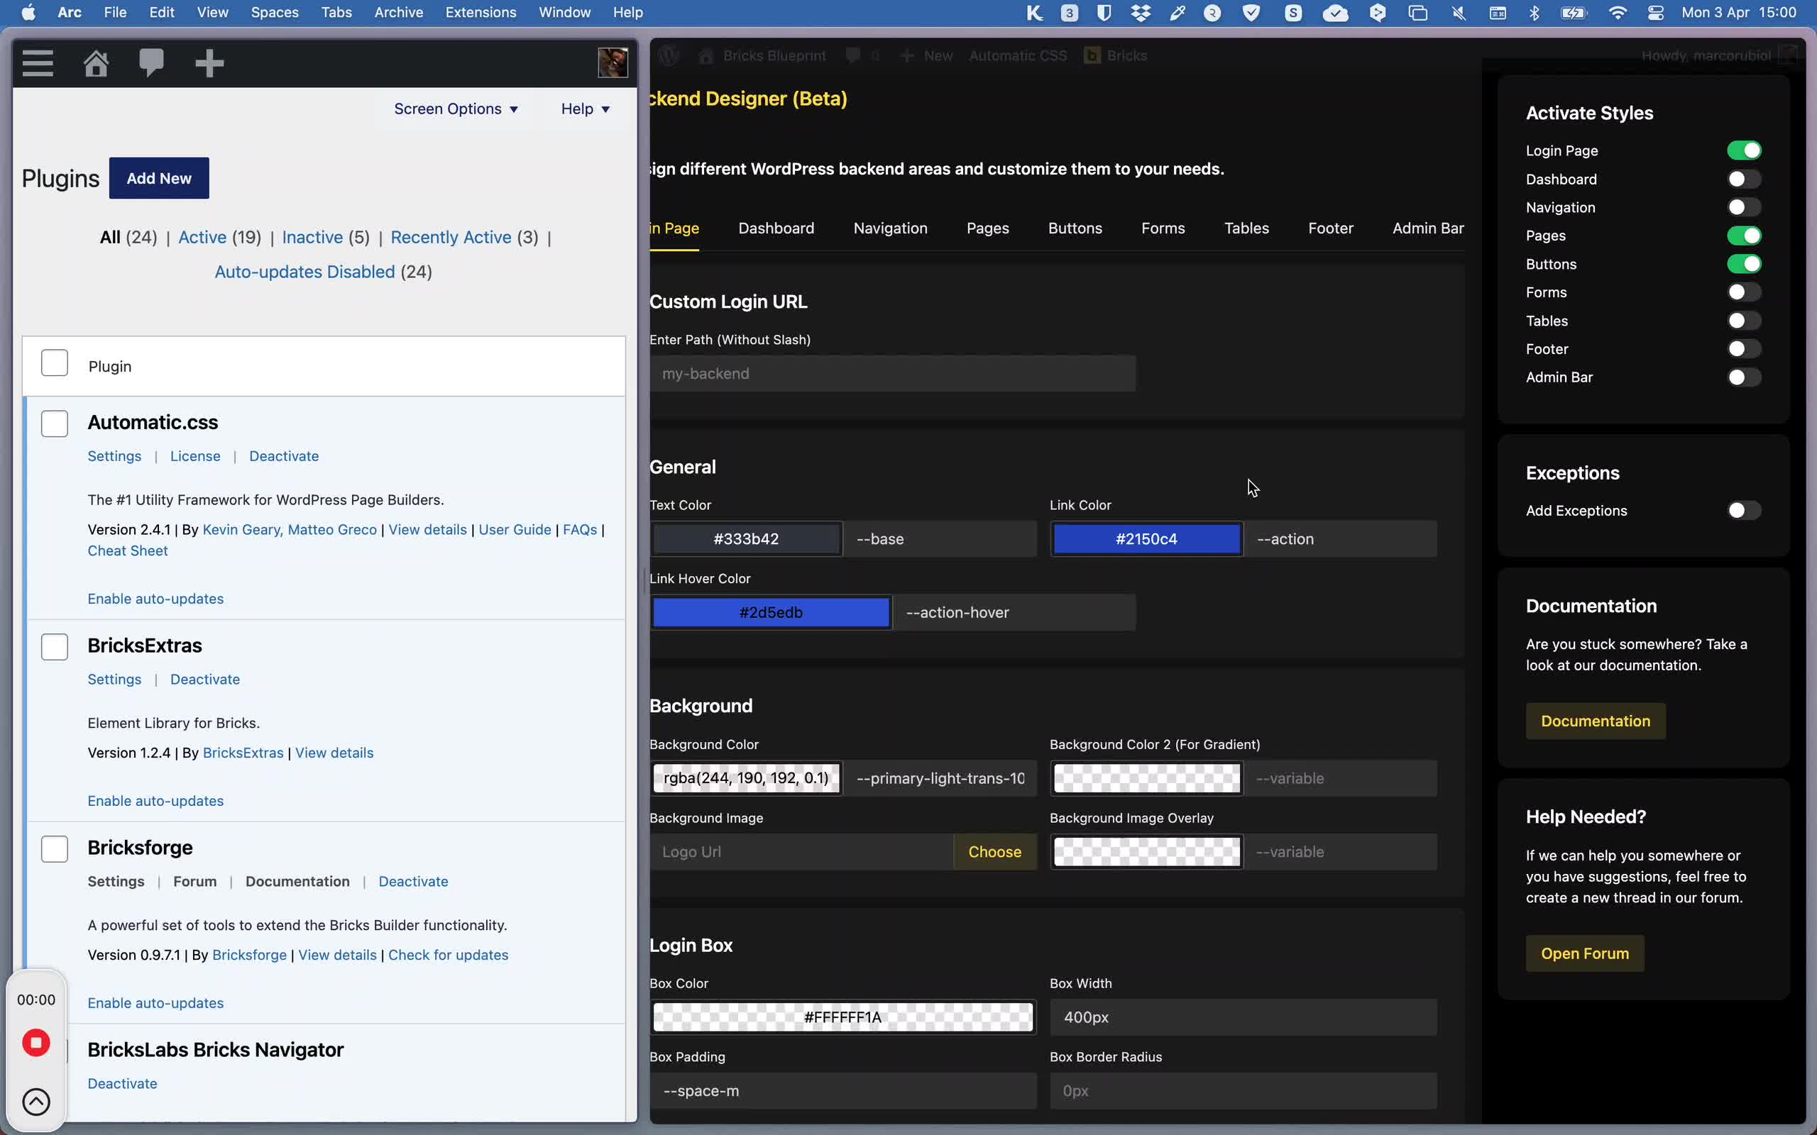Open the Link Hover Color swatch #2d5edb
Screen dimensions: 1817x1135
(x=771, y=612)
